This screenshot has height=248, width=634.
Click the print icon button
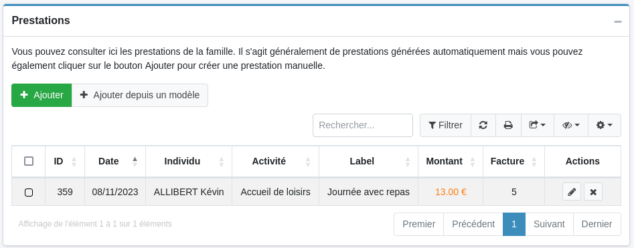point(508,125)
